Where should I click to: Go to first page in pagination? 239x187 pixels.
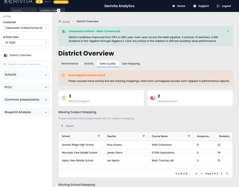(197, 173)
